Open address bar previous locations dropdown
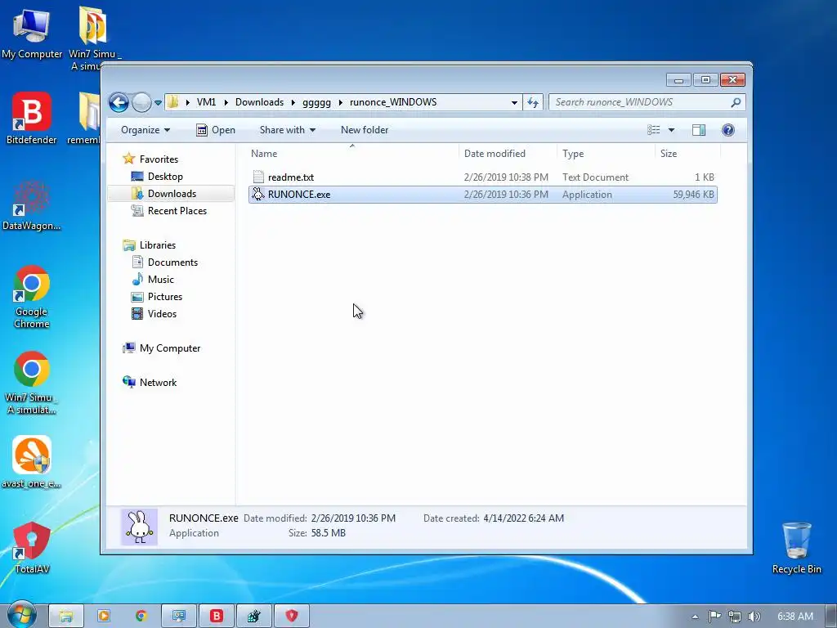Viewport: 837px width, 628px height. click(514, 102)
